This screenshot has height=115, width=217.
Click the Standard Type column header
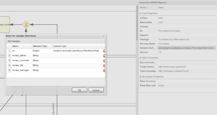[42, 46]
